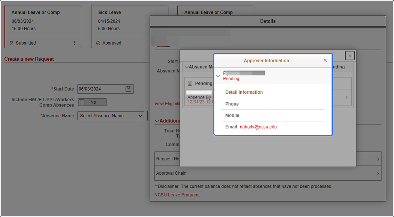Image resolution: width=394 pixels, height=217 pixels.
Task: Close the dialog behind Approver Information
Action: [x=350, y=56]
